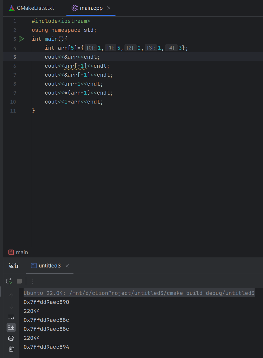Screen dimensions: 263x358
Task: Go up the stack trace arrow
Action: pyautogui.click(x=11, y=296)
